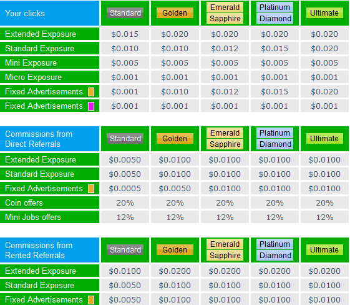Click the orange swatch in Your clicks Fixed Advertisements row
The width and height of the screenshot is (350, 305).
point(91,92)
